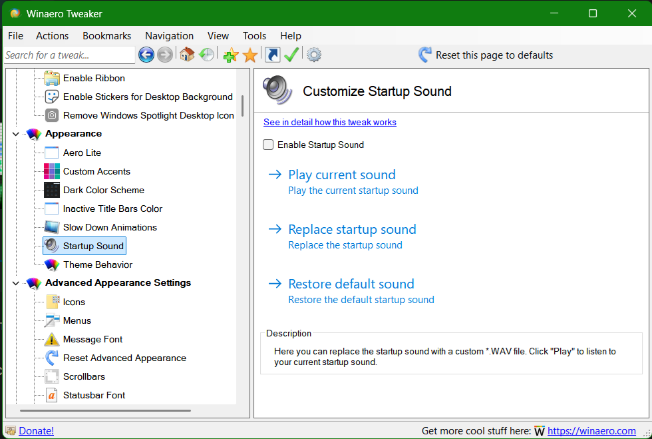
Task: Open bookmarks with the orange star icon
Action: pos(250,55)
